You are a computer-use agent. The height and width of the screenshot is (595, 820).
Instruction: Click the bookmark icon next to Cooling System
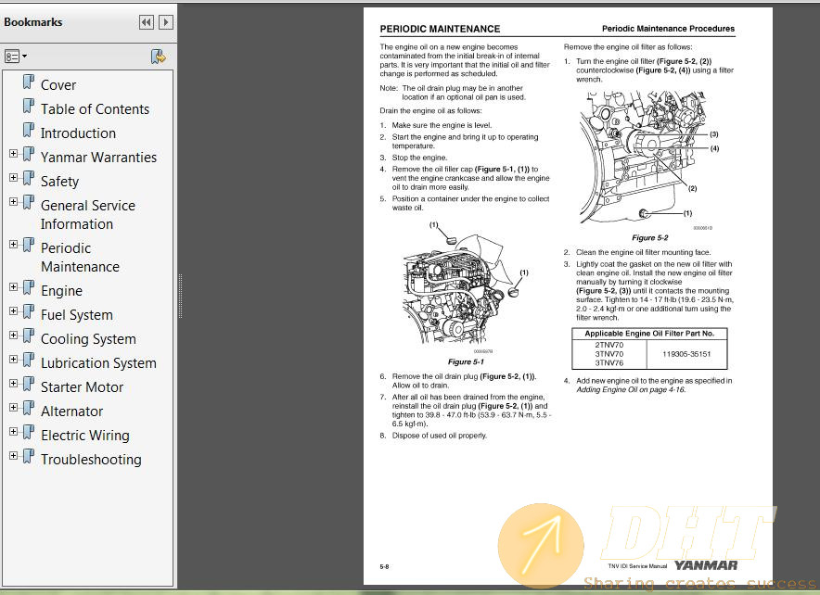click(29, 336)
